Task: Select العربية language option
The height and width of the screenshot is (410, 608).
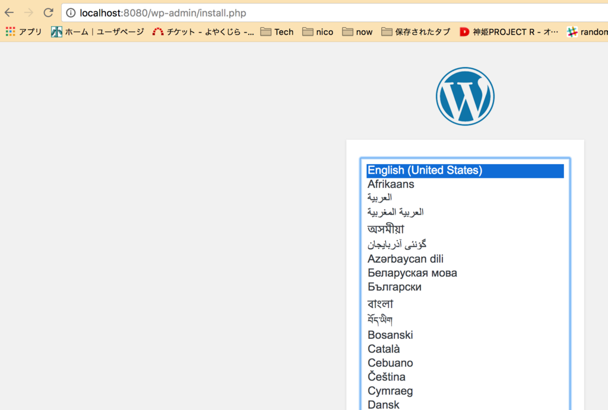Action: (465, 198)
